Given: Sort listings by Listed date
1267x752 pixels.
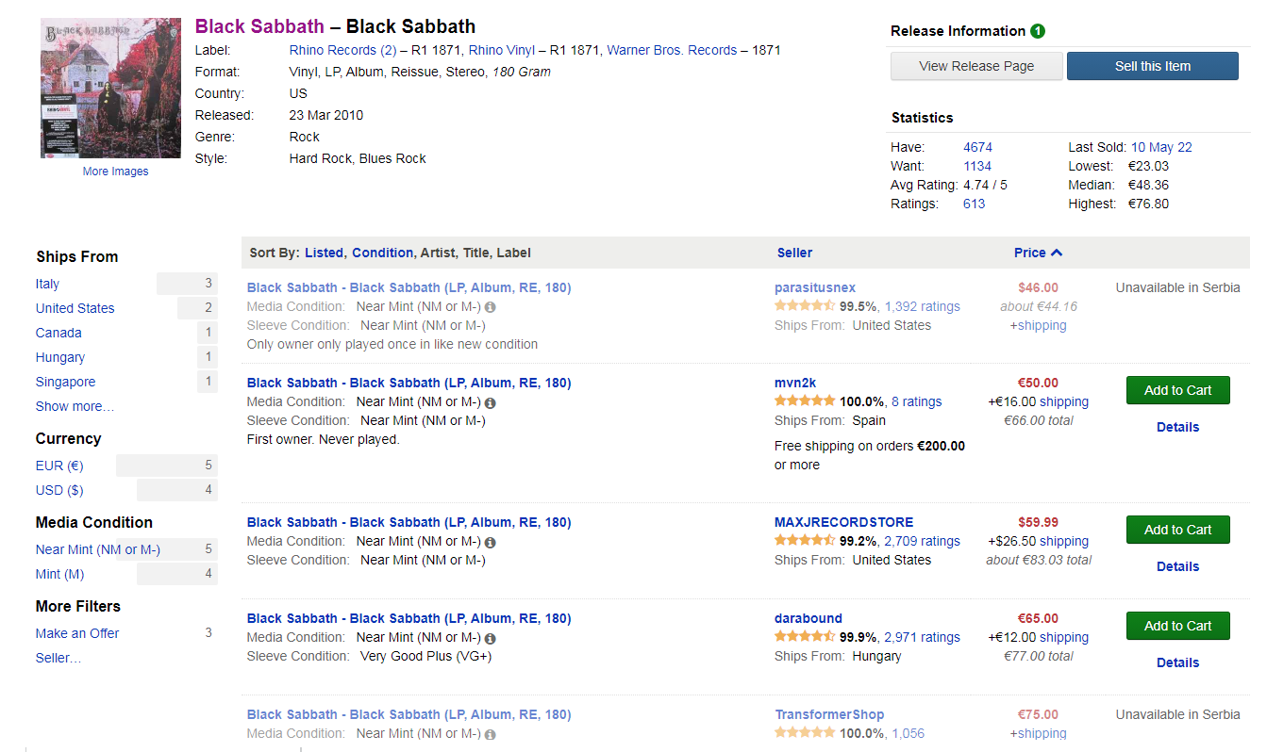Looking at the screenshot, I should coord(325,253).
